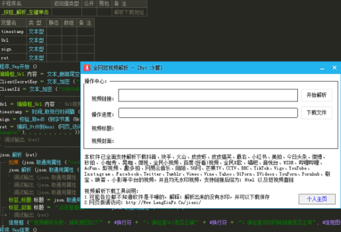Click the subroutine's empty 返回值类型 cell

pos(66,11)
